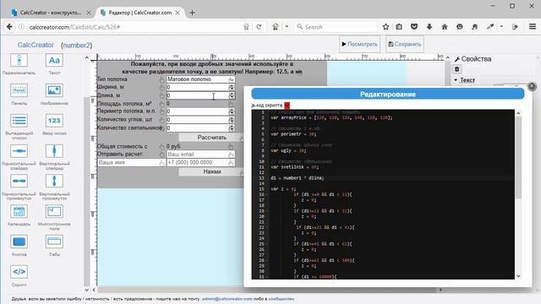
Task: Click into the Ваш email input field
Action: 200,154
